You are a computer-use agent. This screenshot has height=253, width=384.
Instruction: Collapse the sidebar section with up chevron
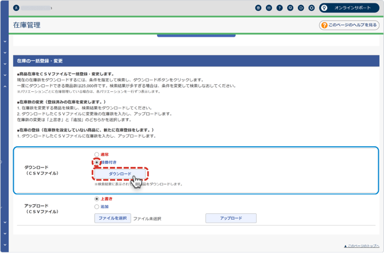click(x=5, y=86)
